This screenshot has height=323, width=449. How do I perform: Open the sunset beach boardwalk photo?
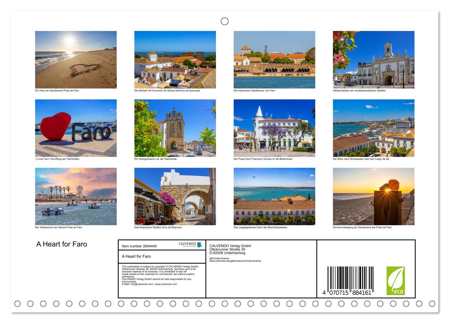click(x=374, y=196)
